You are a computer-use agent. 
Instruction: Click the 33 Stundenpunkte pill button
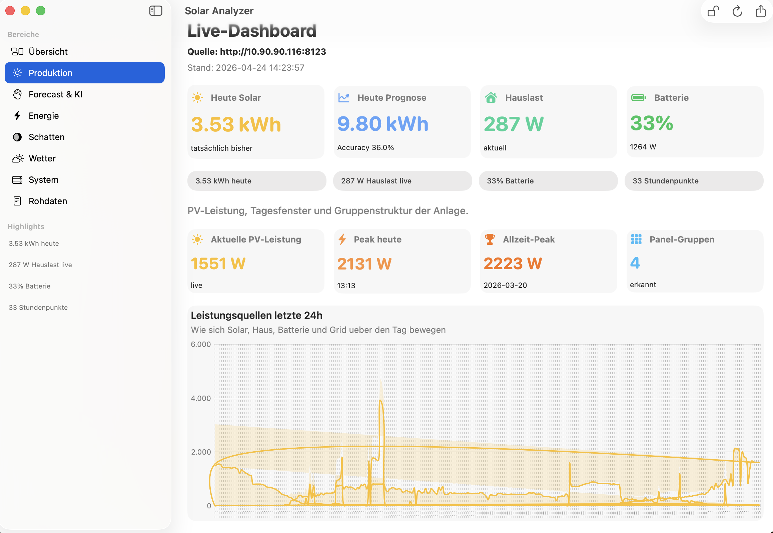pos(694,181)
